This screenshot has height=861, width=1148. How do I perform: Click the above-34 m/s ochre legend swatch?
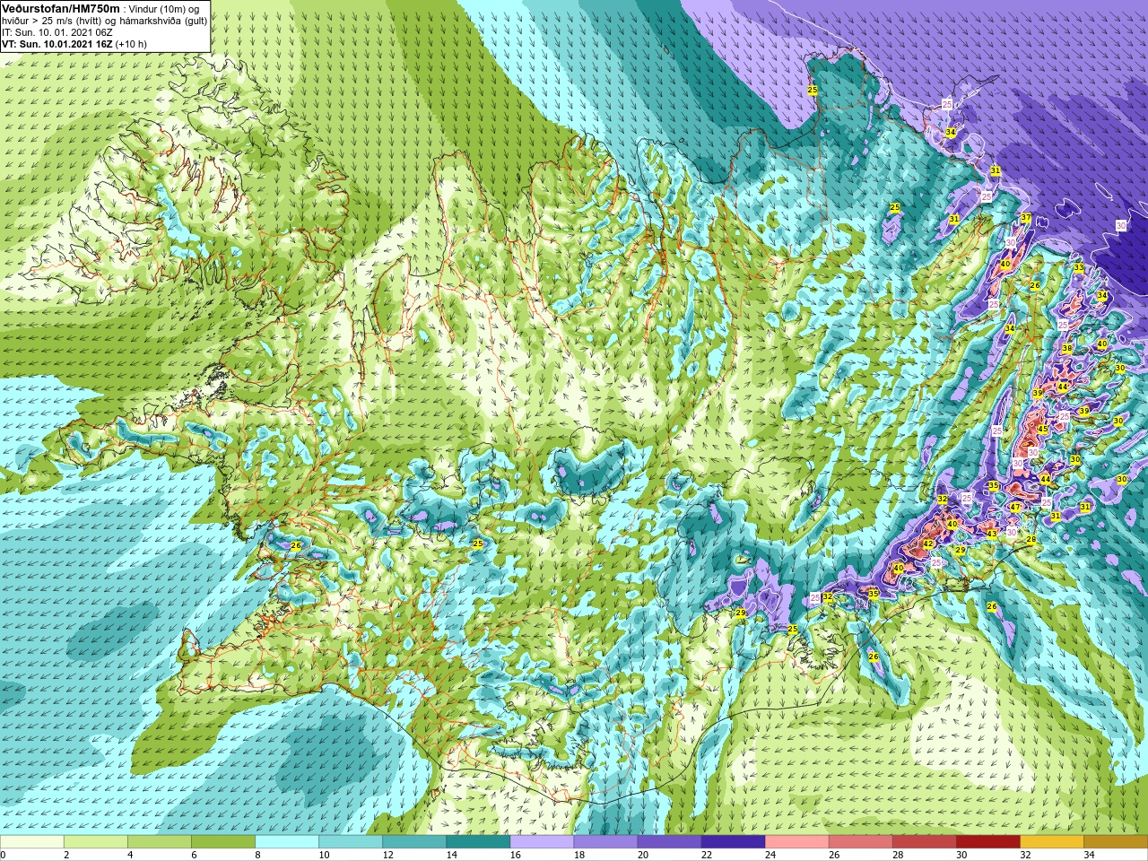[x=1115, y=842]
